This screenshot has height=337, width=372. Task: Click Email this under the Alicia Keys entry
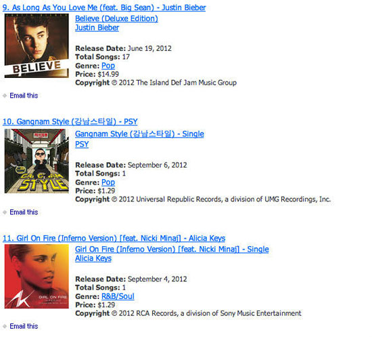24,326
